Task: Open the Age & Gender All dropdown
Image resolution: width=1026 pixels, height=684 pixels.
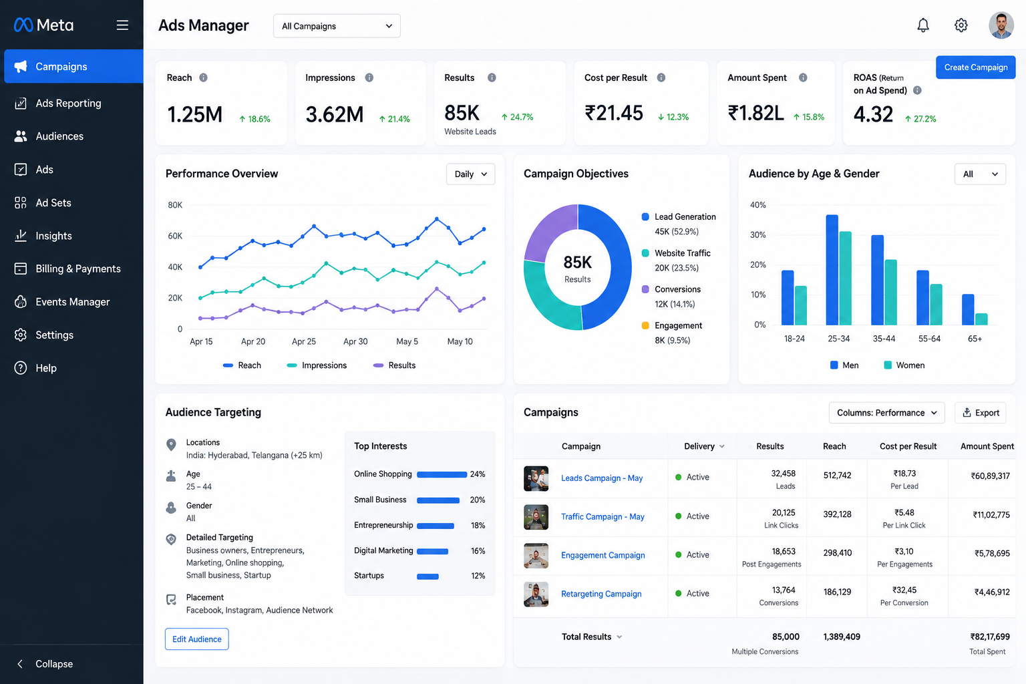Action: pos(980,174)
